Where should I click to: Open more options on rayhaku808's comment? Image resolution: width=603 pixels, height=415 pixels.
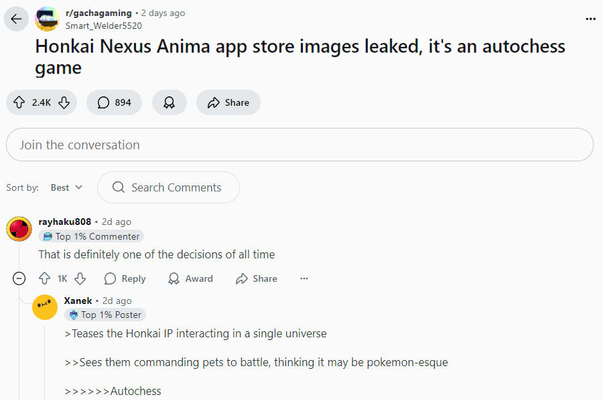(304, 278)
